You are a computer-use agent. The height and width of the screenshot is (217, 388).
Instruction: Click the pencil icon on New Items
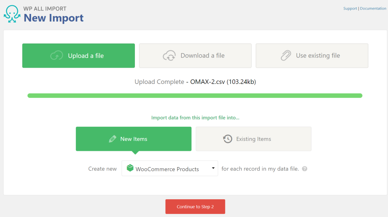(113, 139)
